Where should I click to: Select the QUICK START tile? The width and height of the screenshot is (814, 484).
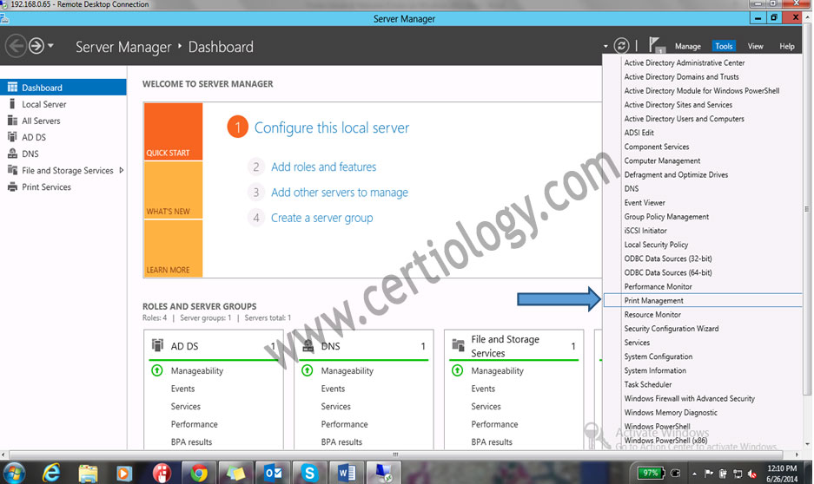(x=174, y=132)
